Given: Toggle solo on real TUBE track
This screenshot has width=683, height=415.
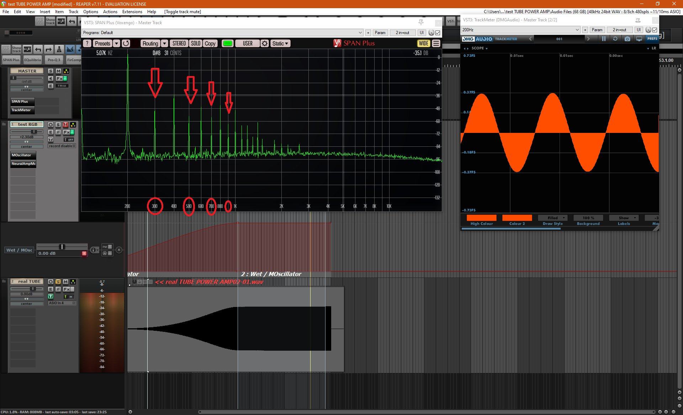Looking at the screenshot, I should 58,281.
